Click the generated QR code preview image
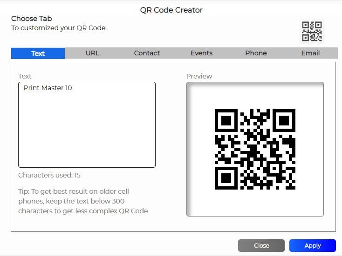342x256 pixels. [255, 149]
